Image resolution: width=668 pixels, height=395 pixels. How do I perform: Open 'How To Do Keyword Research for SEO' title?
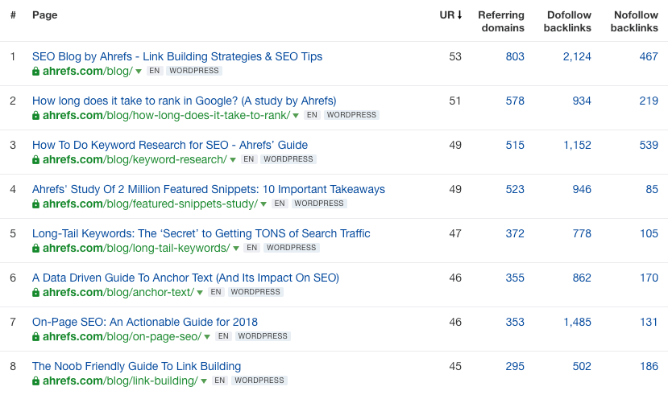(170, 145)
